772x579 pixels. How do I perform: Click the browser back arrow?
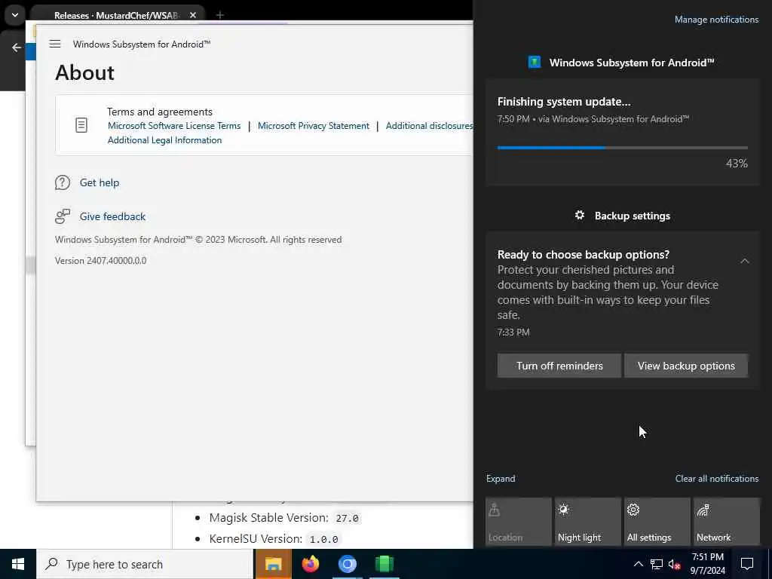pyautogui.click(x=17, y=47)
